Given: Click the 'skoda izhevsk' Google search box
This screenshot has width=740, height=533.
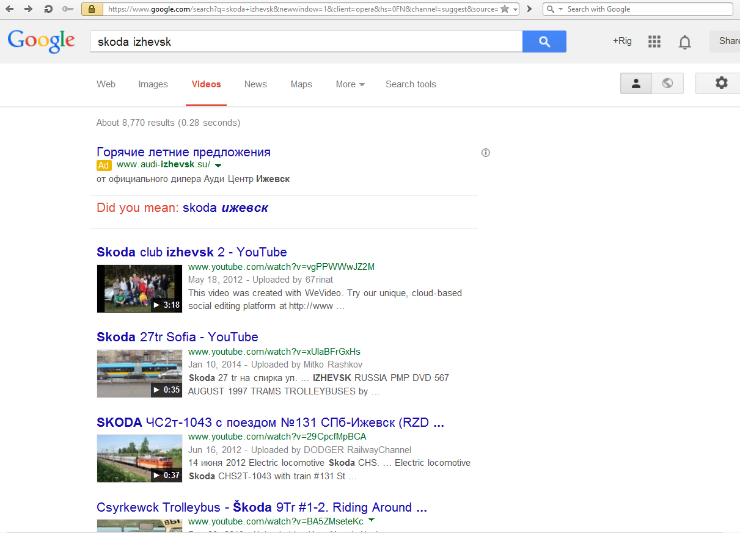Looking at the screenshot, I should pos(306,42).
